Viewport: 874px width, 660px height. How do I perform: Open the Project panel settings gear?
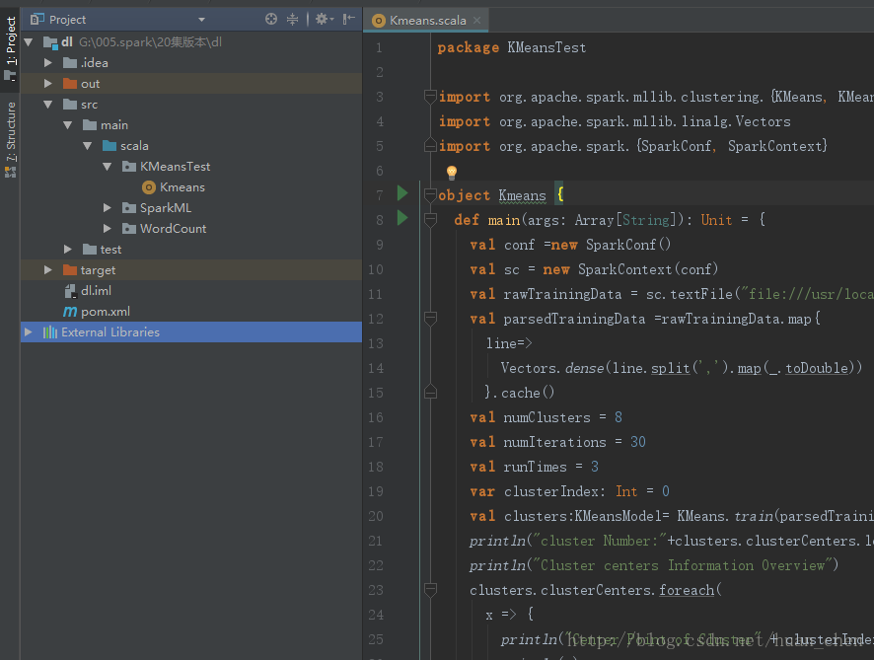[325, 19]
